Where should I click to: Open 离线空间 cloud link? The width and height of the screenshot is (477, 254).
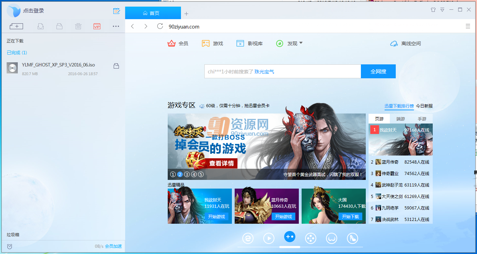406,43
